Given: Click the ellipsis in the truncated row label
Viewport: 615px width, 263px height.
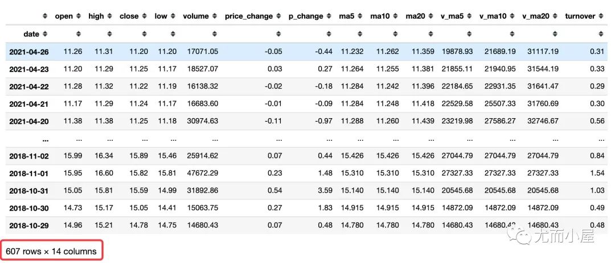Looking at the screenshot, I should click(x=45, y=139).
